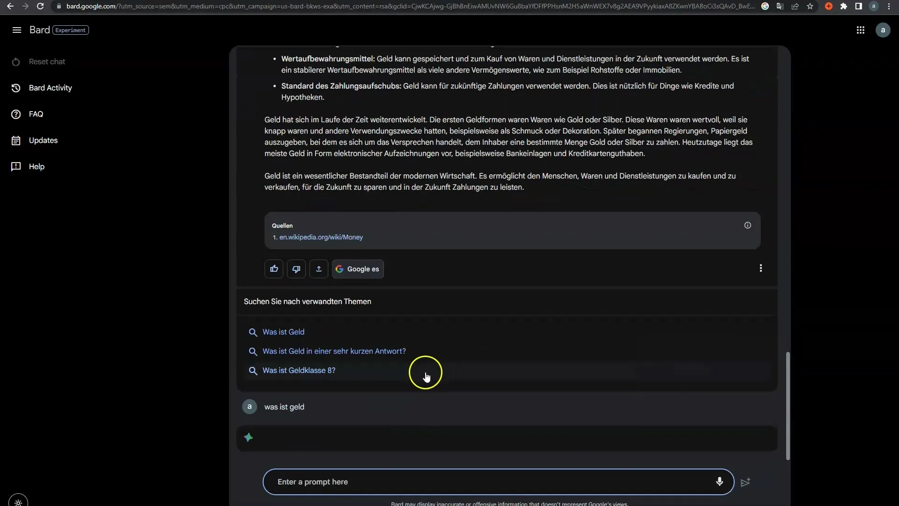
Task: Click the thumbs down icon
Action: pos(296,269)
